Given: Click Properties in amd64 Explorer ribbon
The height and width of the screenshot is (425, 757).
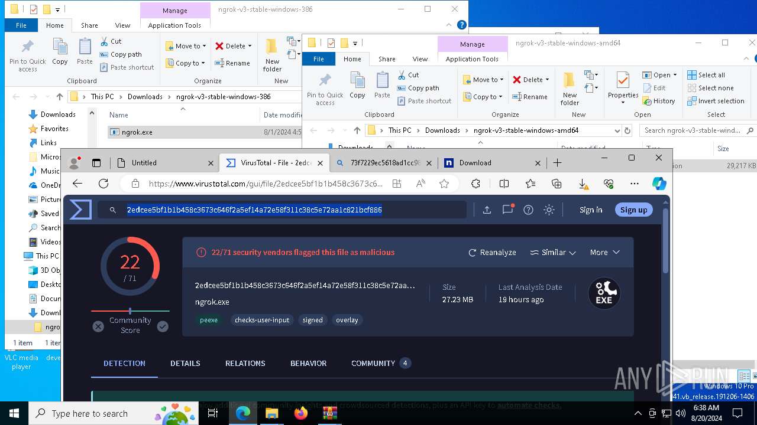Looking at the screenshot, I should [623, 89].
